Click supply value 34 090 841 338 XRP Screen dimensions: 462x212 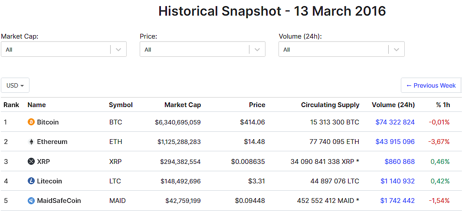pos(322,161)
